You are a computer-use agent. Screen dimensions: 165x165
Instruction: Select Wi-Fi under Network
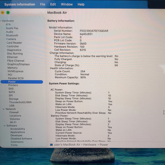13,122
